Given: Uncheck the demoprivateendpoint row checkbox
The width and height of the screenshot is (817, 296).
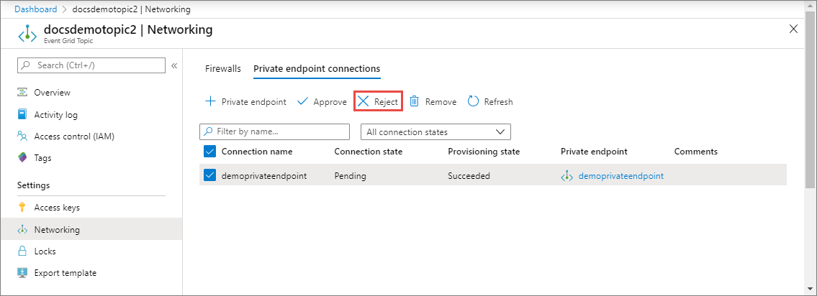Looking at the screenshot, I should (x=210, y=175).
